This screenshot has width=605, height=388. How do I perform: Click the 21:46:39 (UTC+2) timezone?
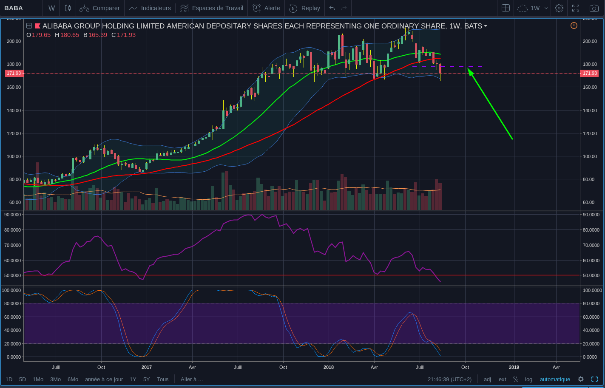[450, 379]
